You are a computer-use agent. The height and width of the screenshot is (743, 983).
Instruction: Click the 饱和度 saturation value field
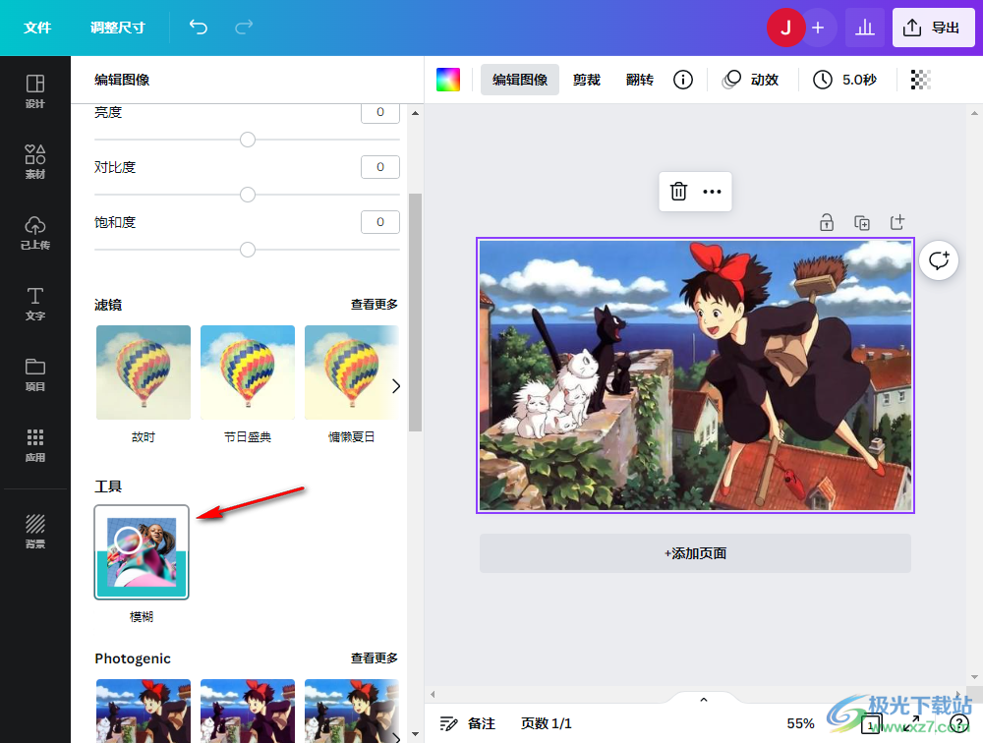(x=379, y=222)
